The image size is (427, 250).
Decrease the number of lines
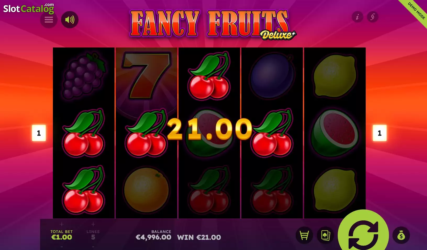(x=93, y=247)
